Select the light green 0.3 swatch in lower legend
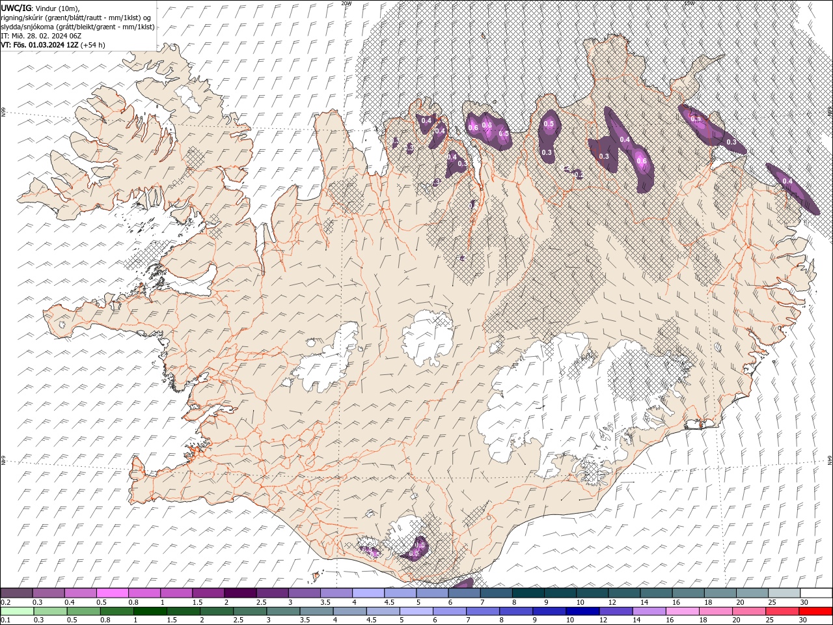The image size is (833, 625). [51, 611]
